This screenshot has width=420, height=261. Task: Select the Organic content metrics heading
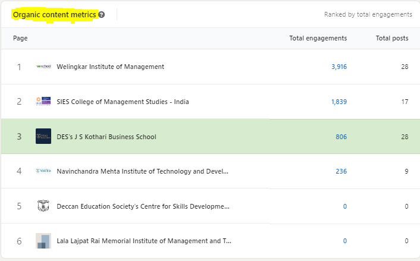54,15
